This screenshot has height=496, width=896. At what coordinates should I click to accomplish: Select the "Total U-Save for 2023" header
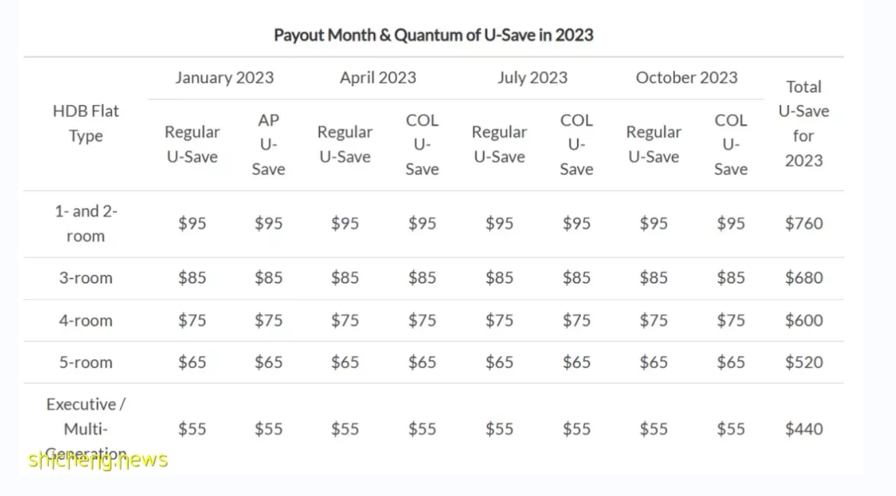point(803,123)
